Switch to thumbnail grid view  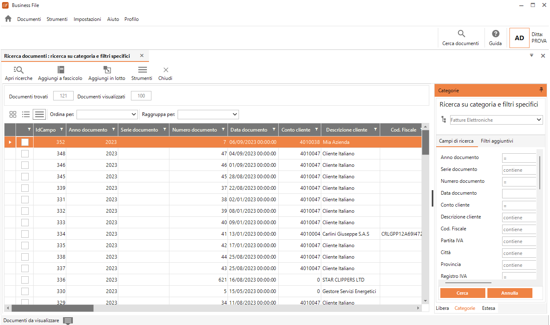pos(13,114)
